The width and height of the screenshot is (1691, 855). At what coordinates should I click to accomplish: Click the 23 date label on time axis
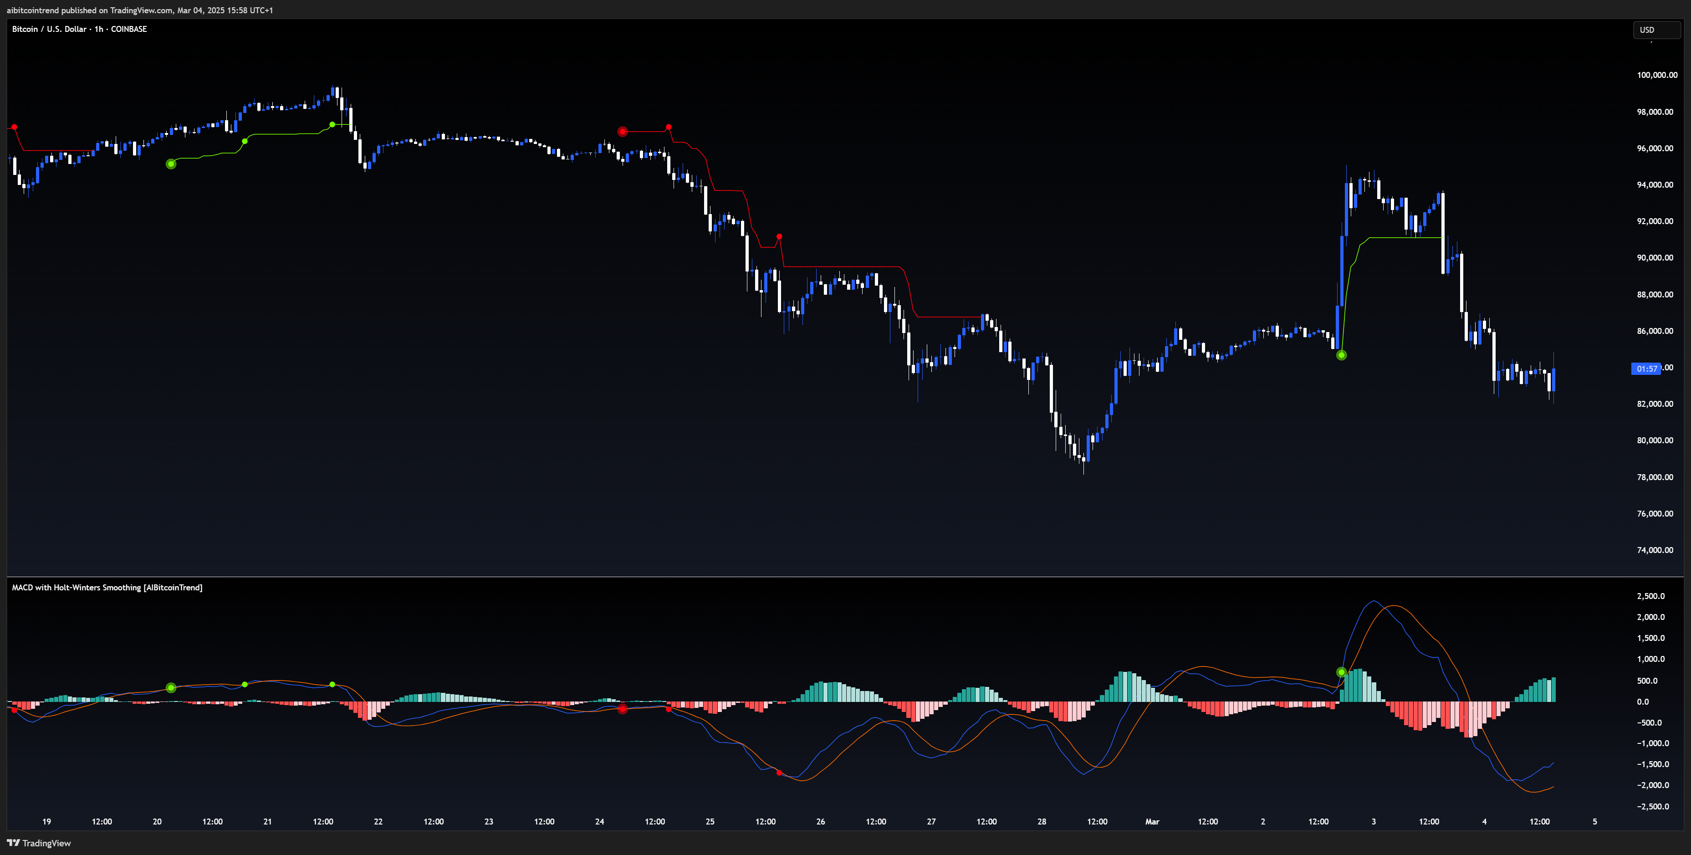pyautogui.click(x=489, y=821)
